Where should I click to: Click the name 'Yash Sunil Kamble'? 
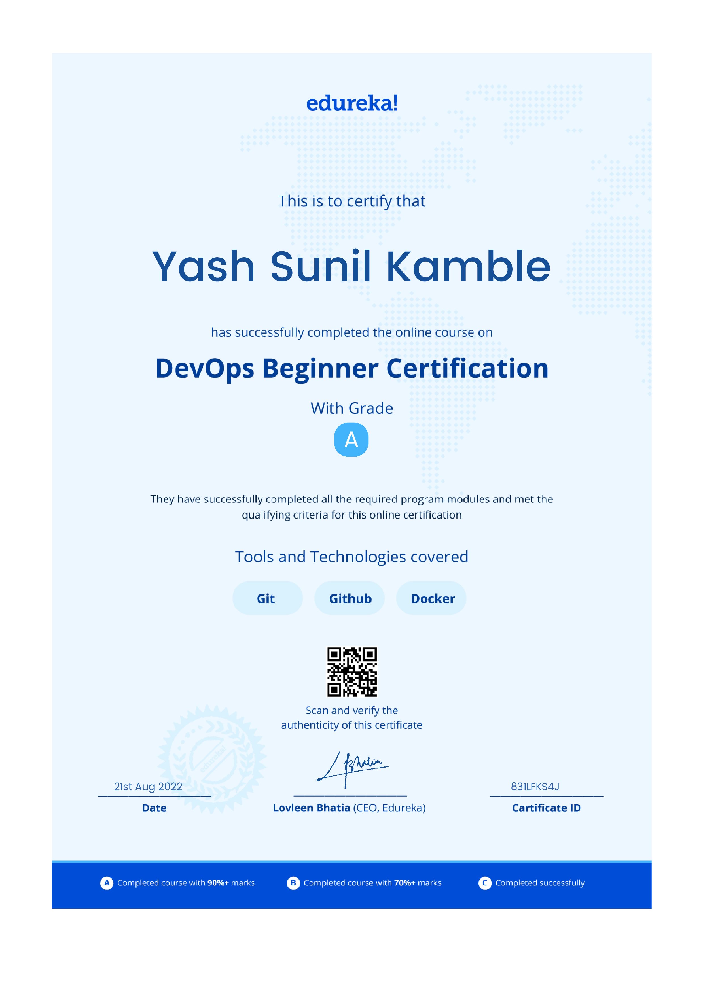click(351, 266)
